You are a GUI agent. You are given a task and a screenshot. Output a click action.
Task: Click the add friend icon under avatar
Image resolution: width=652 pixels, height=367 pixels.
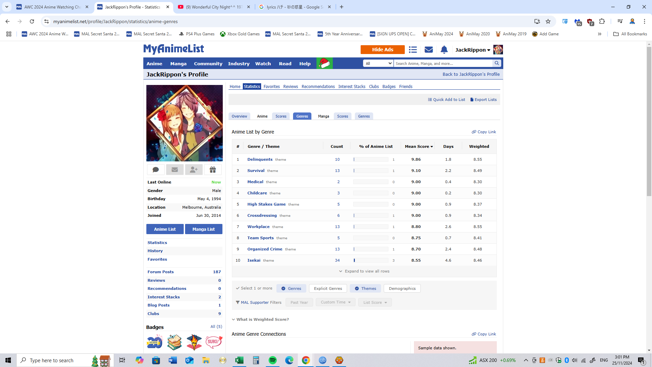194,170
